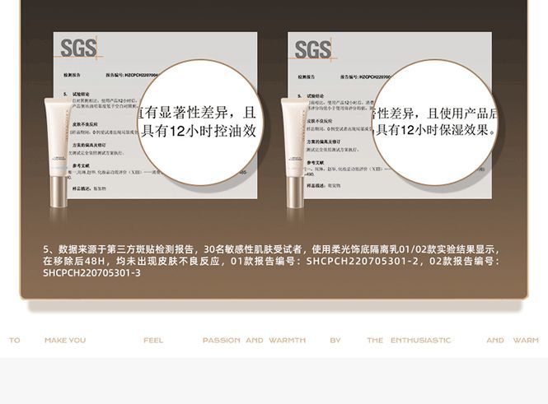Image resolution: width=548 pixels, height=404 pixels.
Task: Click the report number 'SHCPCH220705301-2'
Action: click(x=362, y=262)
